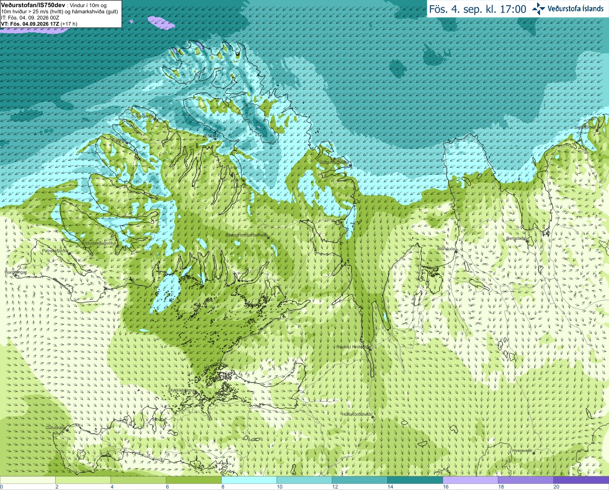Click the Bjargtangar station dot
Viewport: 609px width, 490px height.
click(16, 274)
